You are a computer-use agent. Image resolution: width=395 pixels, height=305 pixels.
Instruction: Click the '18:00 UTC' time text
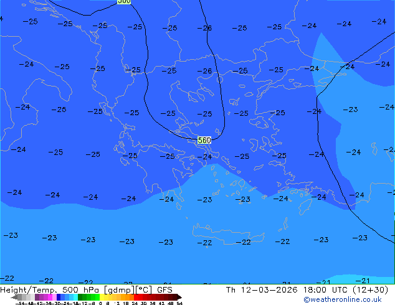point(326,290)
